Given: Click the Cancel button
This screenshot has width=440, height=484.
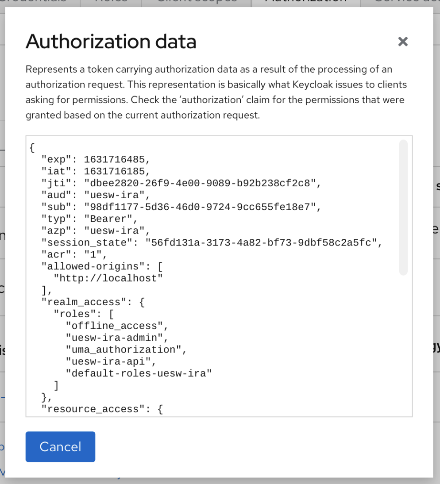Looking at the screenshot, I should 60,446.
